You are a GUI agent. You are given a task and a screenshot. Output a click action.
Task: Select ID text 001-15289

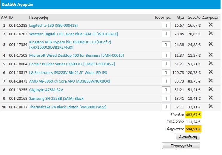point(18,25)
